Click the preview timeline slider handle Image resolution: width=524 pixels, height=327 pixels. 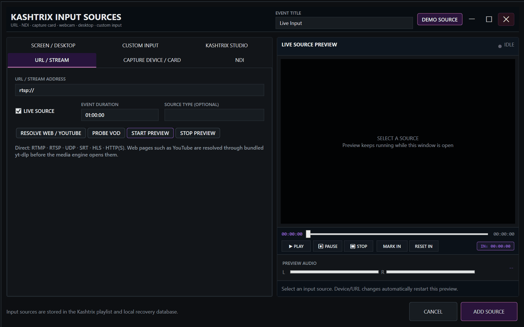point(308,234)
